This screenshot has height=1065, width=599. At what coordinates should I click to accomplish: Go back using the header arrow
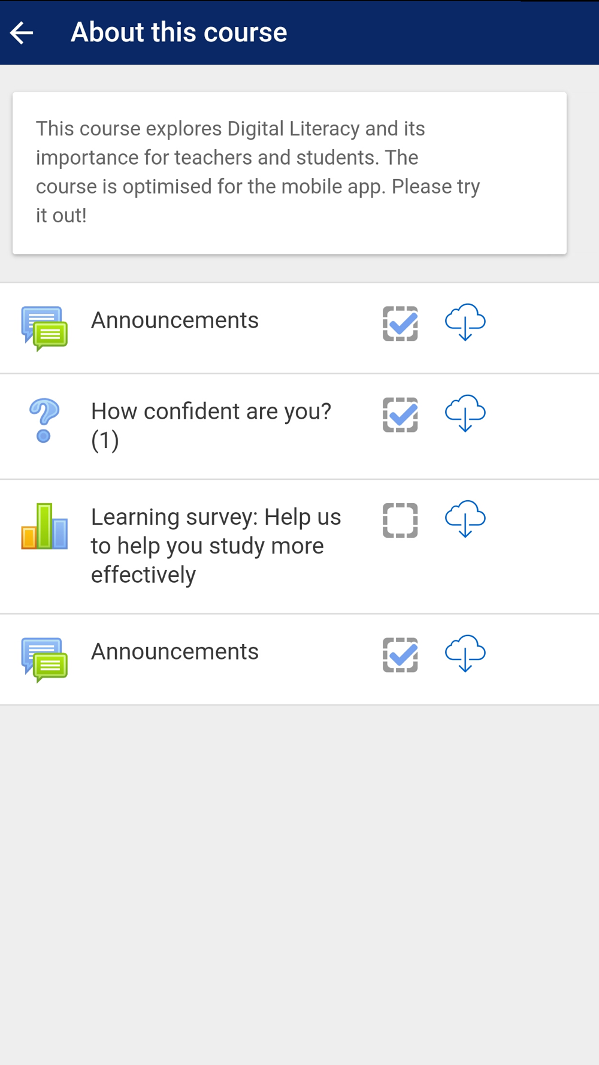click(22, 33)
